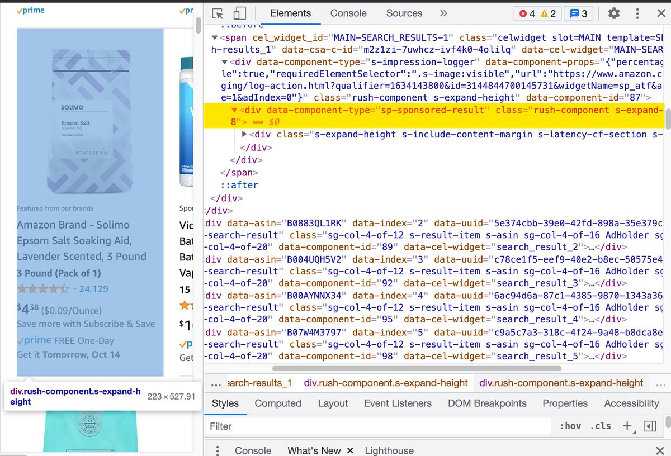
Task: Toggle the computed styles sidebar icon
Action: click(649, 426)
